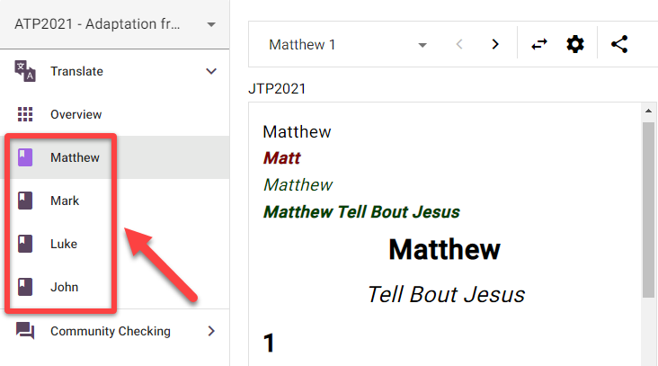The width and height of the screenshot is (658, 366).
Task: Click the Community Checking chat icon
Action: (25, 331)
